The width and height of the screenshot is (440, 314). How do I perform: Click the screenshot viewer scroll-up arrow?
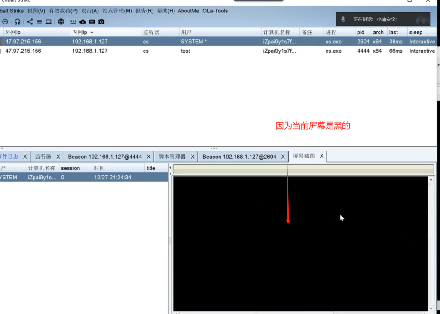[431, 180]
